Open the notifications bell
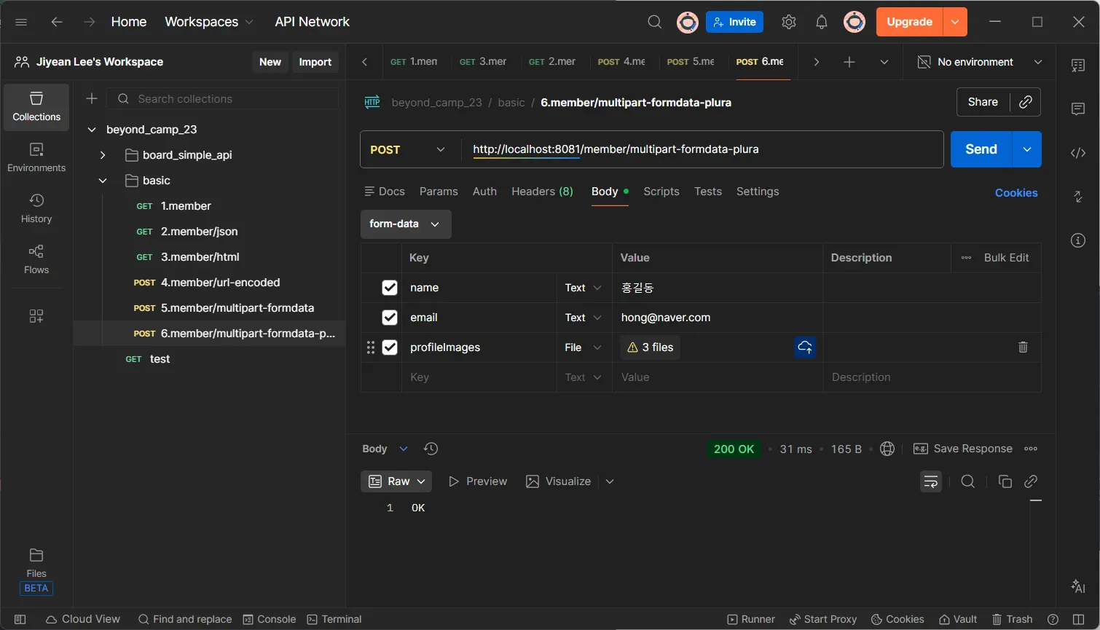Viewport: 1100px width, 630px height. tap(822, 22)
